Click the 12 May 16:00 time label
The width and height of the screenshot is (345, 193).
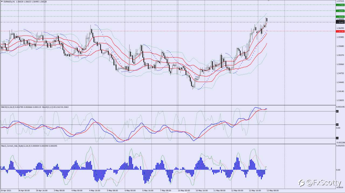tap(255, 190)
